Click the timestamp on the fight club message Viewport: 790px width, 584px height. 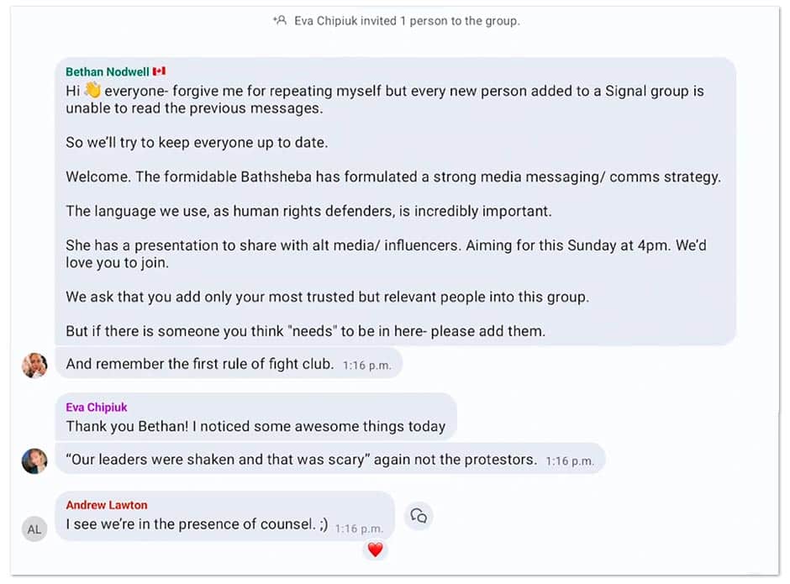366,366
